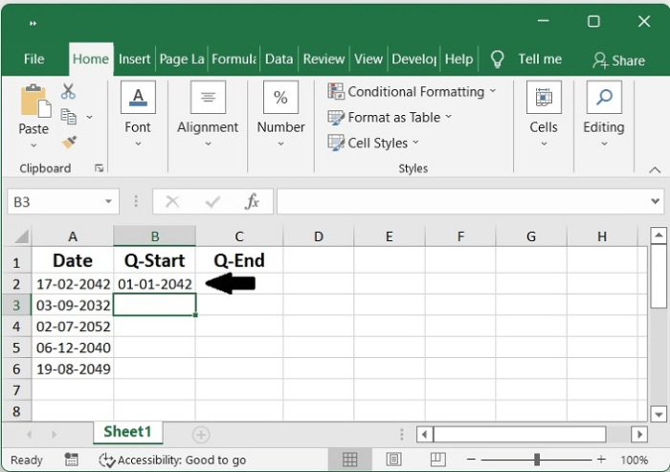Open the Editing magnifier icon
The width and height of the screenshot is (670, 472).
604,98
